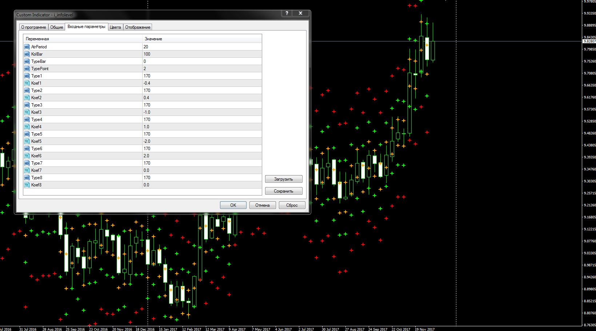Cancel the dialog with Отмена
Image resolution: width=596 pixels, height=331 pixels.
tap(263, 205)
